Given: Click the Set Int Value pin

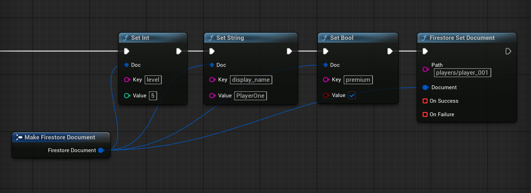Looking at the screenshot, I should (127, 96).
